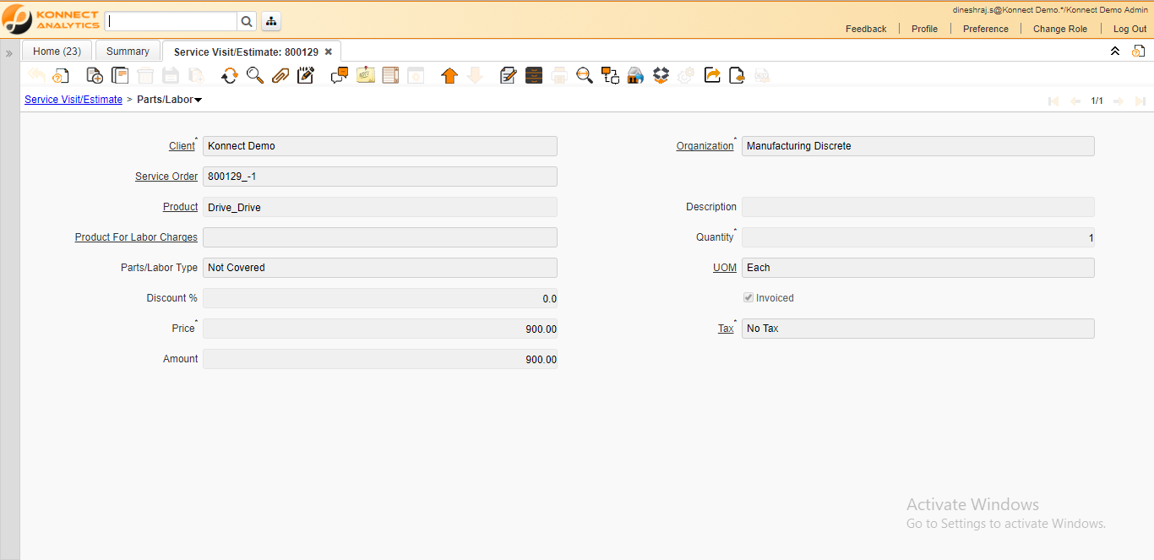The image size is (1154, 560).
Task: Open Post-it note with the notepad-and-pen icon
Action: coord(306,76)
